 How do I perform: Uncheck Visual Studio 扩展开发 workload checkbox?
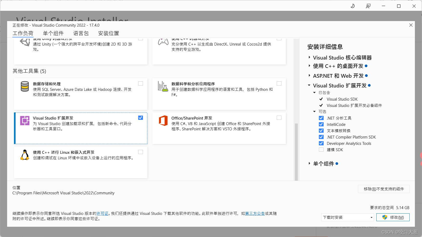(x=141, y=118)
